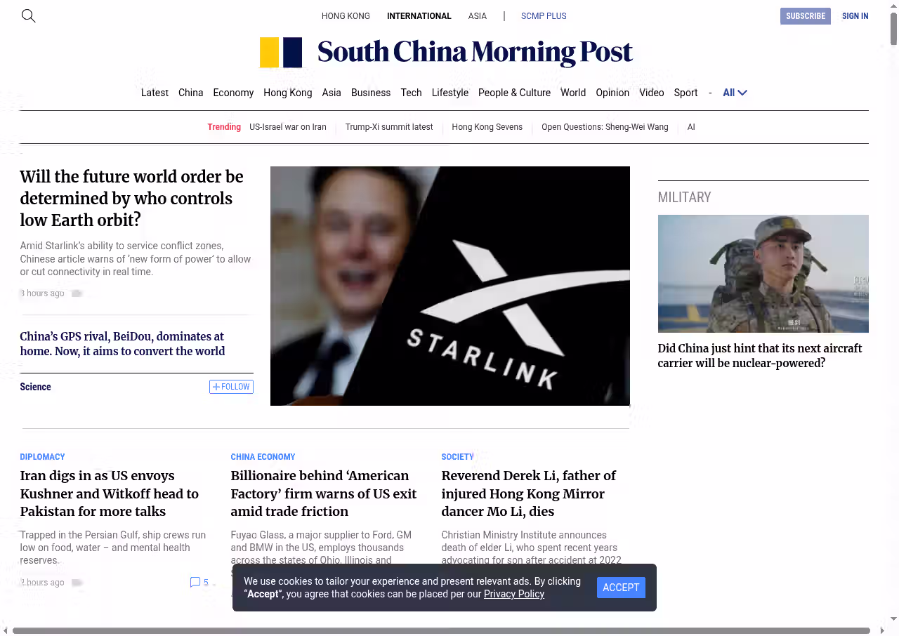Accept the cookies notice
The height and width of the screenshot is (636, 899).
[620, 588]
